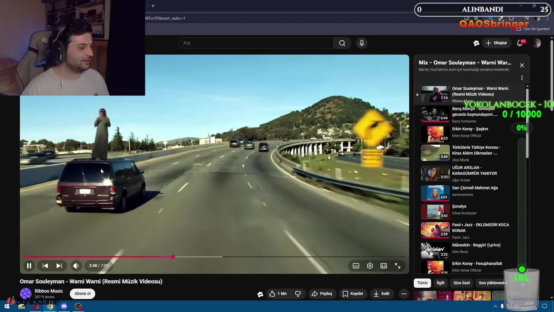The height and width of the screenshot is (312, 554).
Task: Open the Windows Start menu
Action: 6,306
